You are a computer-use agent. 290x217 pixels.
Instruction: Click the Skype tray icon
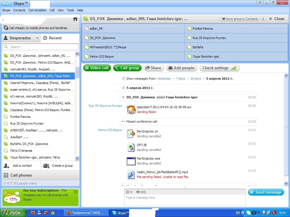pos(249,213)
